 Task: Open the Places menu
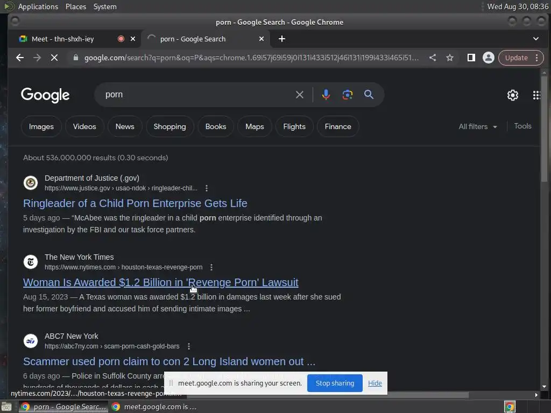coord(75,6)
